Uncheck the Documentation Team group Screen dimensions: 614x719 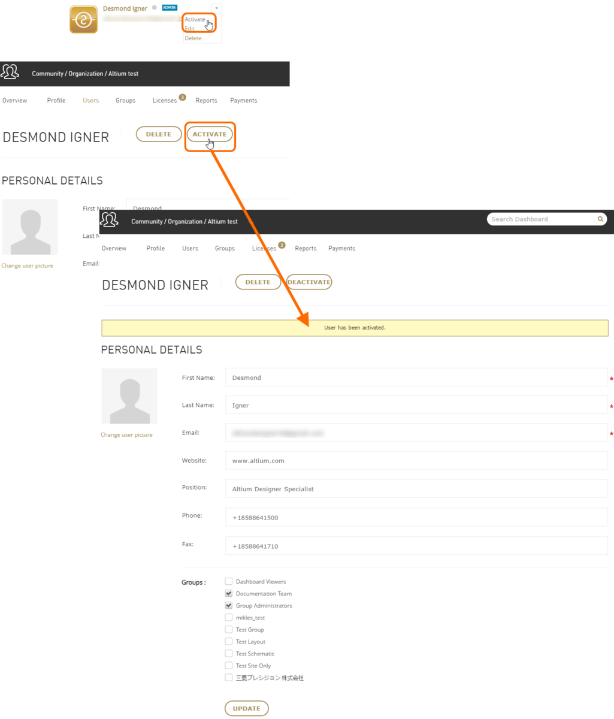(229, 593)
